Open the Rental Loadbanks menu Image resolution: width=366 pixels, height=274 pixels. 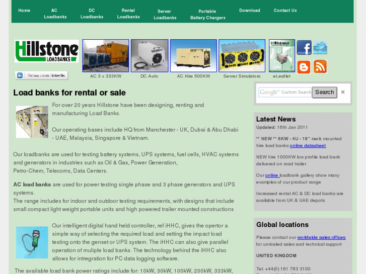128,14
